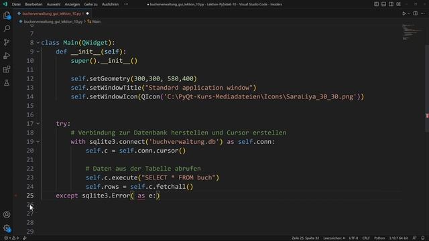Open the Accounts menu icon
The image size is (429, 241).
point(7,214)
